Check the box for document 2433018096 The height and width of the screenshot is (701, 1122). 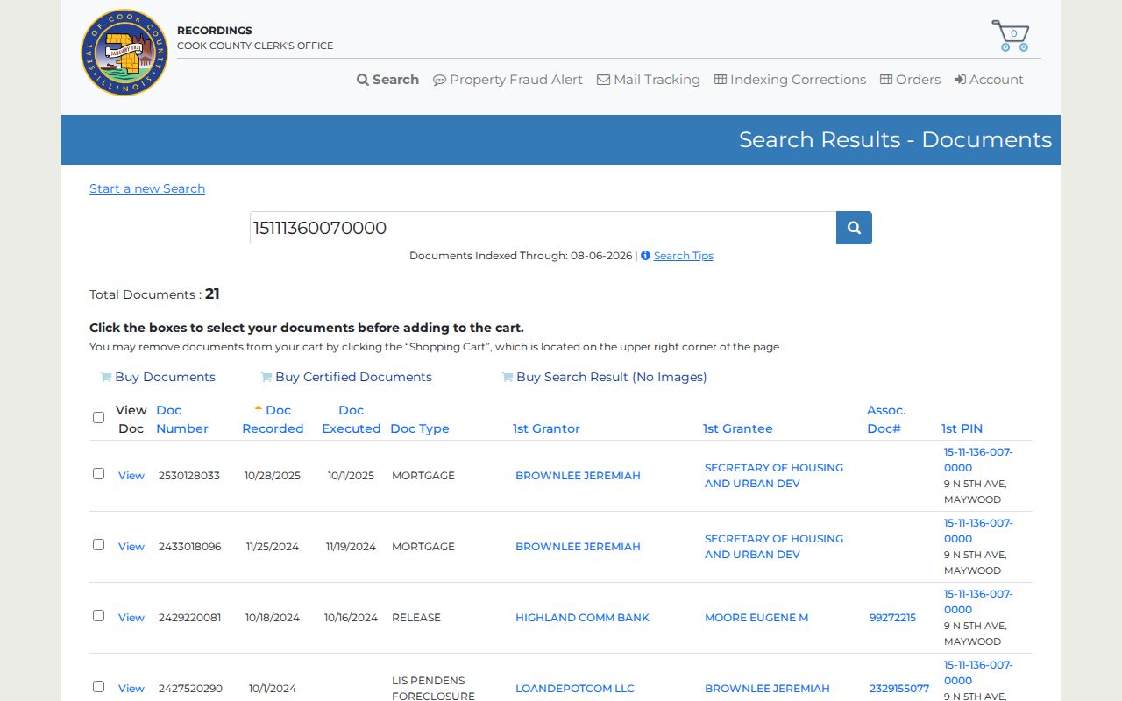[x=98, y=544]
